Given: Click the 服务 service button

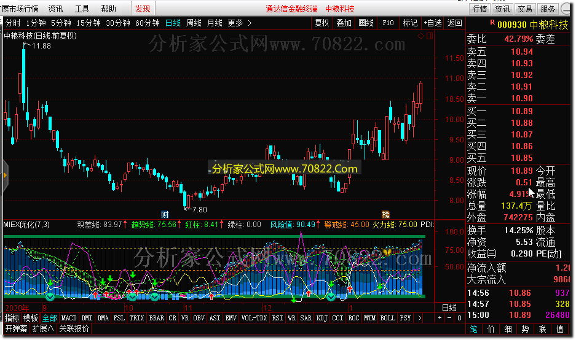Looking at the screenshot, I should tap(548, 9).
